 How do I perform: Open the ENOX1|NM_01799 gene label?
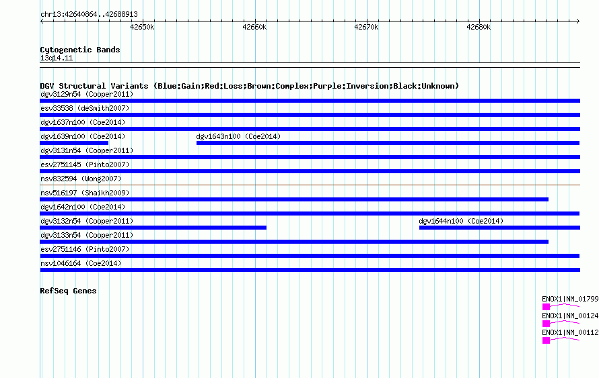[570, 299]
